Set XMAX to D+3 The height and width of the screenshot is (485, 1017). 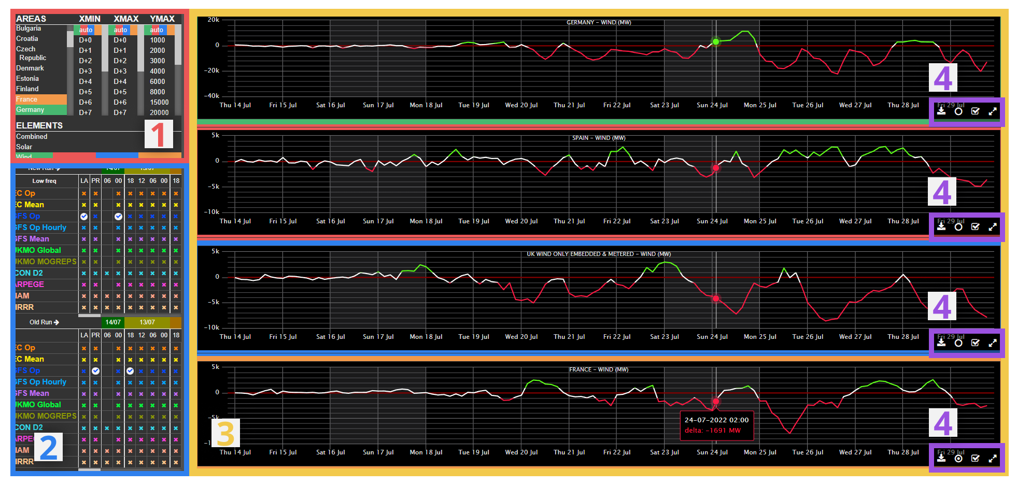[x=120, y=71]
